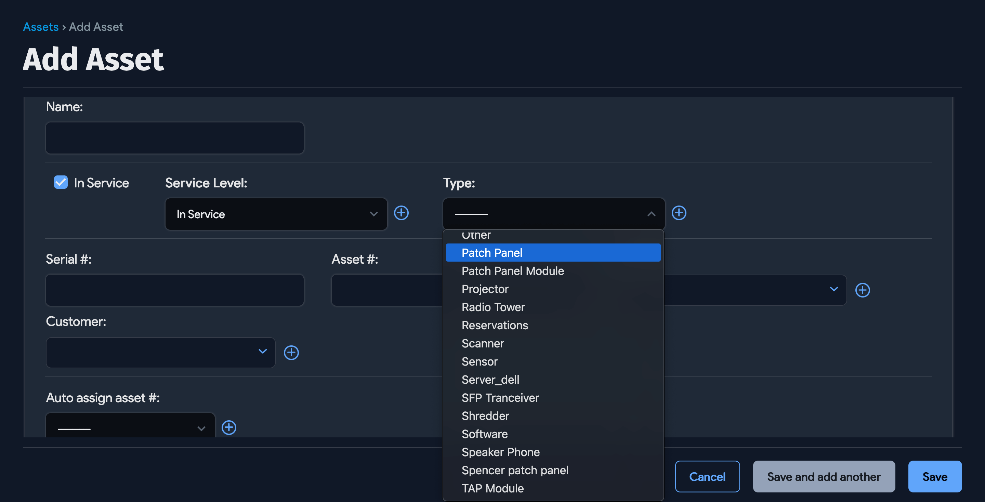Select Patch Panel Module option
Image resolution: width=985 pixels, height=502 pixels.
point(512,271)
